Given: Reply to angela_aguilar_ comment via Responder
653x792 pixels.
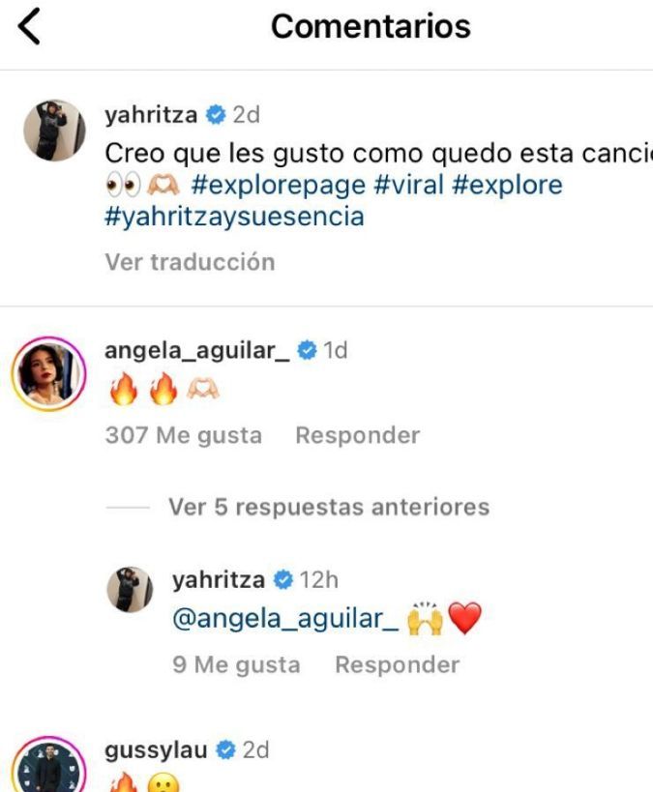Looking at the screenshot, I should coord(357,435).
